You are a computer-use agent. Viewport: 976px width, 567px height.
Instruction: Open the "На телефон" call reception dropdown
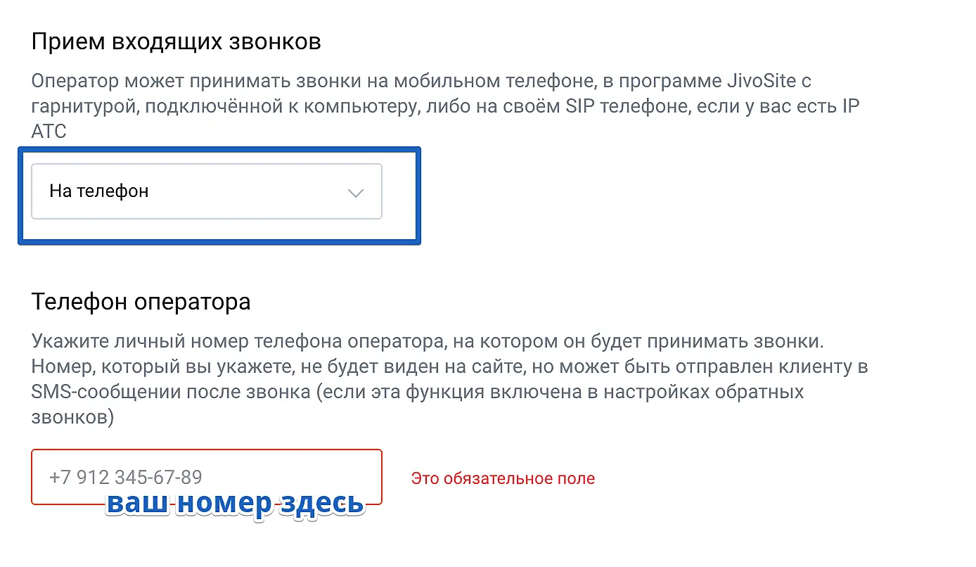point(206,191)
